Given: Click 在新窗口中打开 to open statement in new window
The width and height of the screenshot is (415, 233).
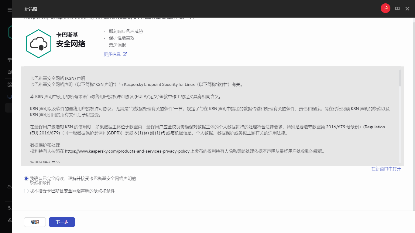Looking at the screenshot, I should pos(386,169).
